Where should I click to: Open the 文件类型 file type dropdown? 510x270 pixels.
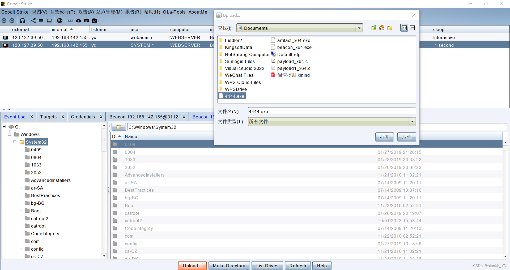[412, 122]
